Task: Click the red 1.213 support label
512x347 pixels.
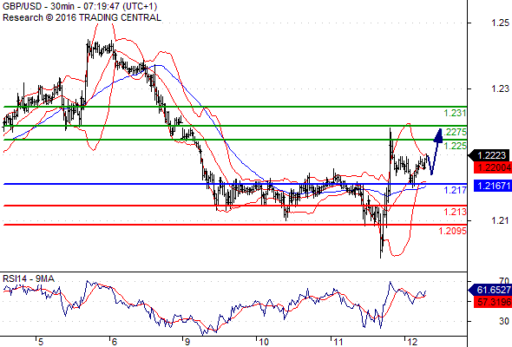Action: click(x=455, y=212)
